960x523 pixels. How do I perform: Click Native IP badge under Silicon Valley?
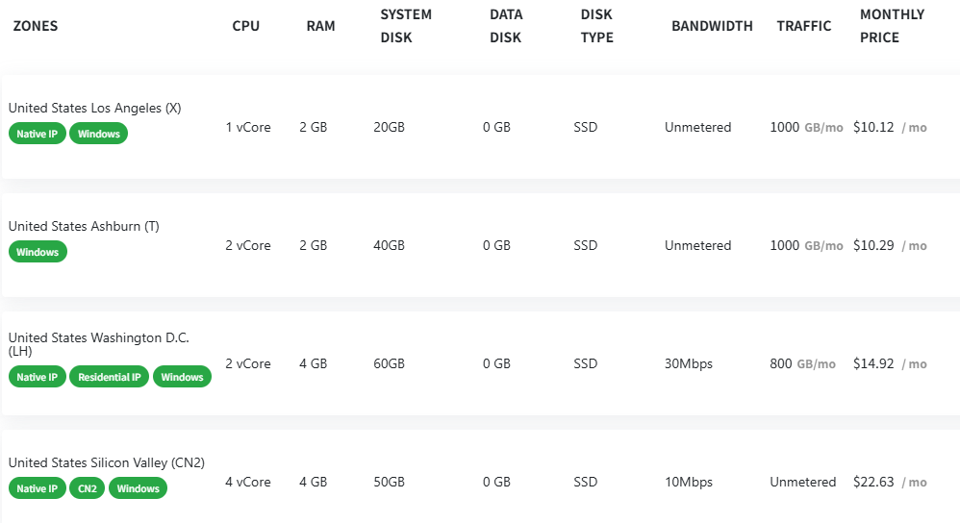38,488
